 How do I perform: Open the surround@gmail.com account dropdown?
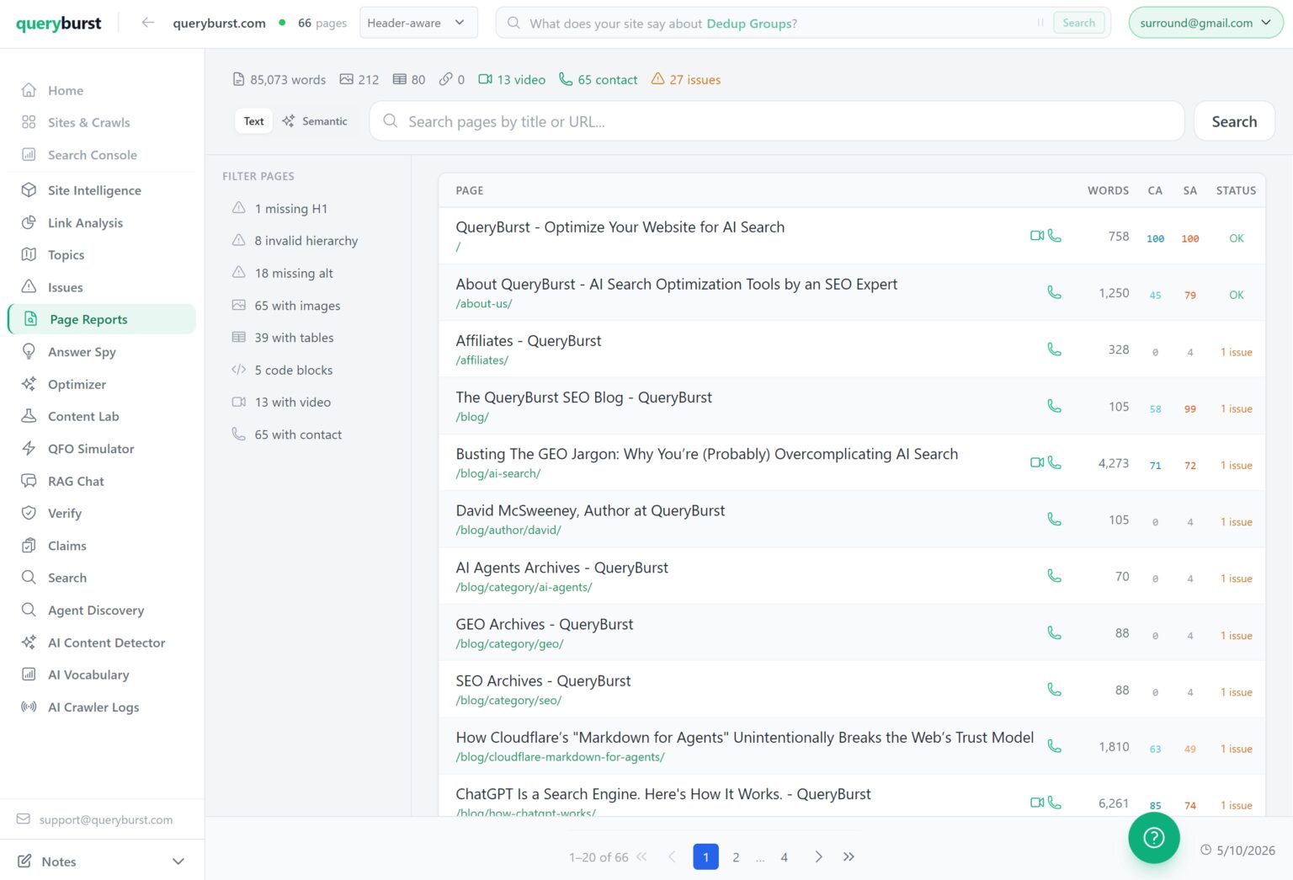click(1205, 23)
